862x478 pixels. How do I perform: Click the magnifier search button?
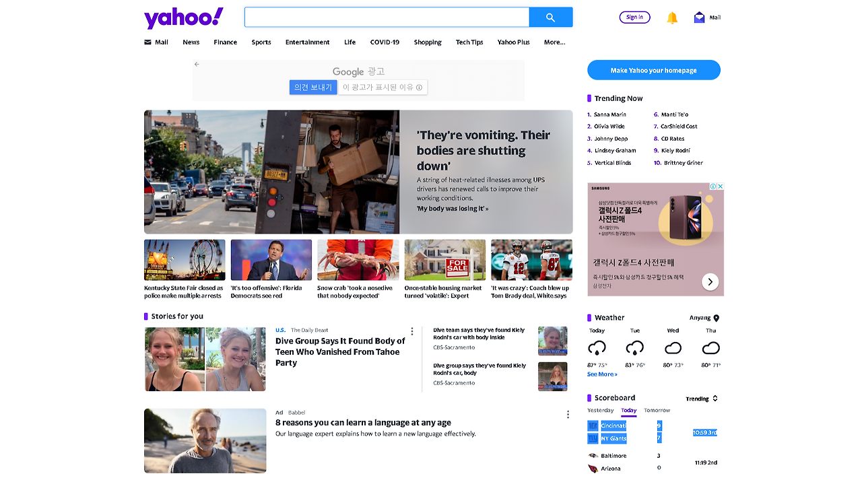click(x=551, y=18)
